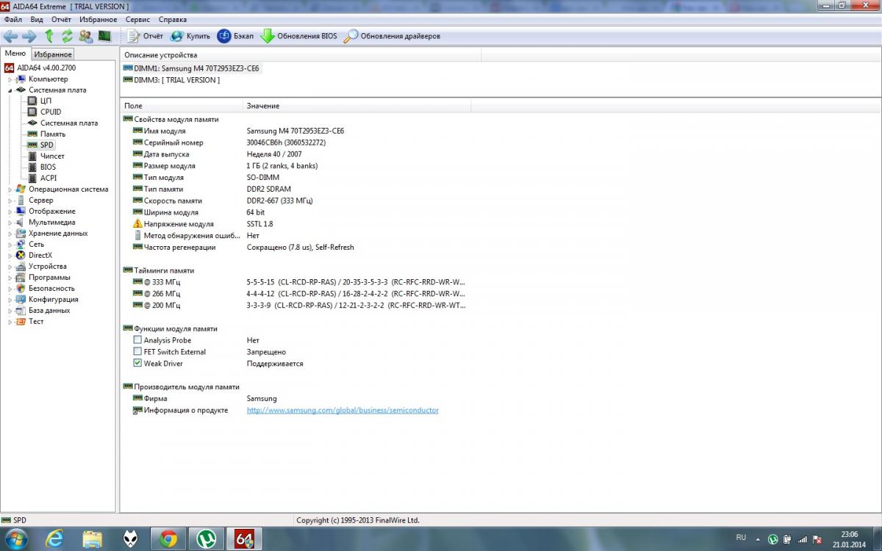Image resolution: width=882 pixels, height=551 pixels.
Task: Open uTorrent from the taskbar
Action: pos(206,539)
